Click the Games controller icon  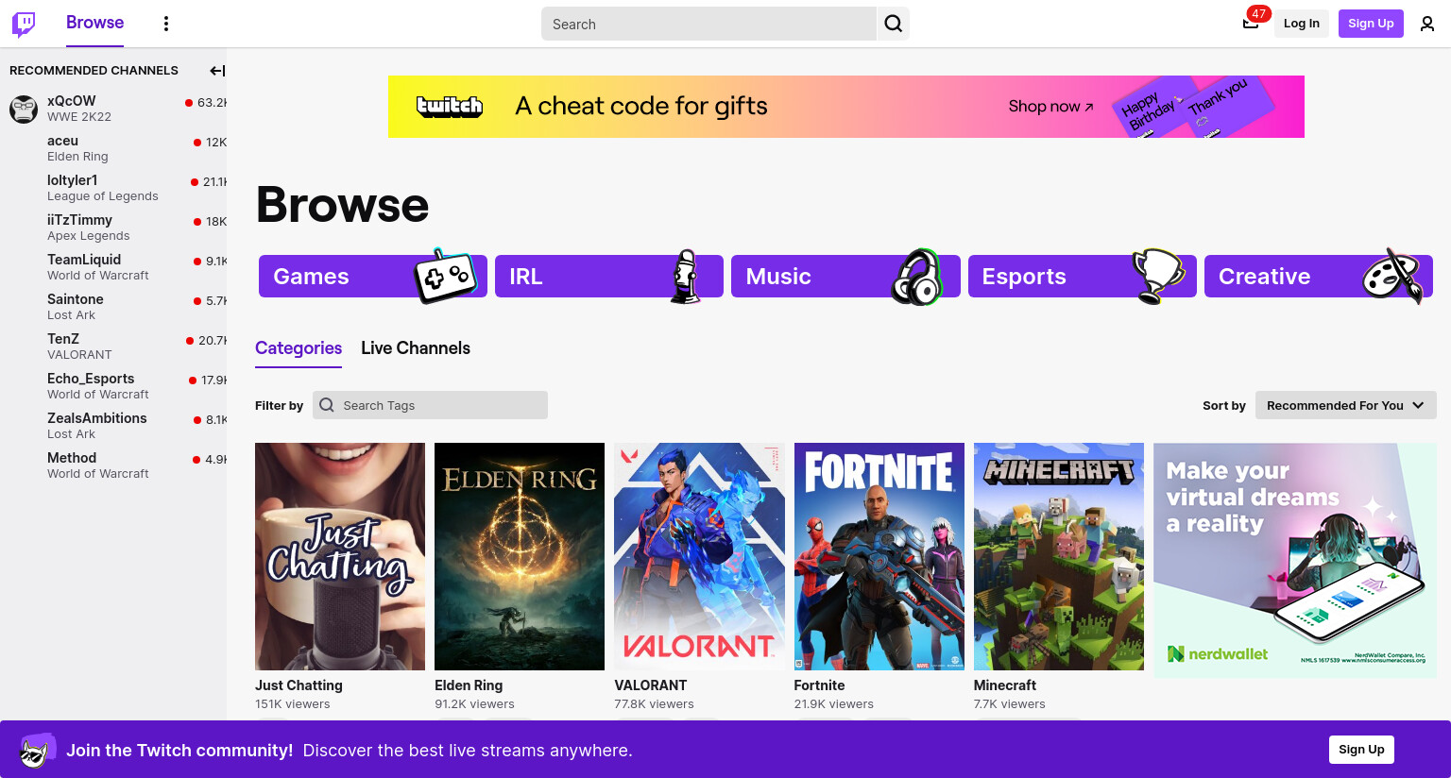(445, 276)
